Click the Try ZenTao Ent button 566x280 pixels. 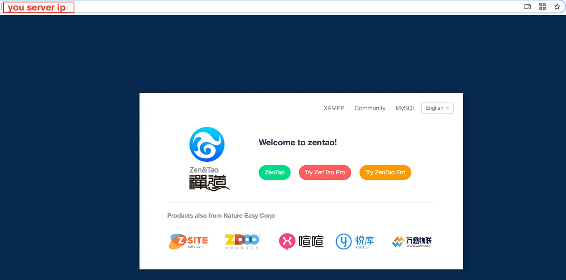pyautogui.click(x=385, y=172)
